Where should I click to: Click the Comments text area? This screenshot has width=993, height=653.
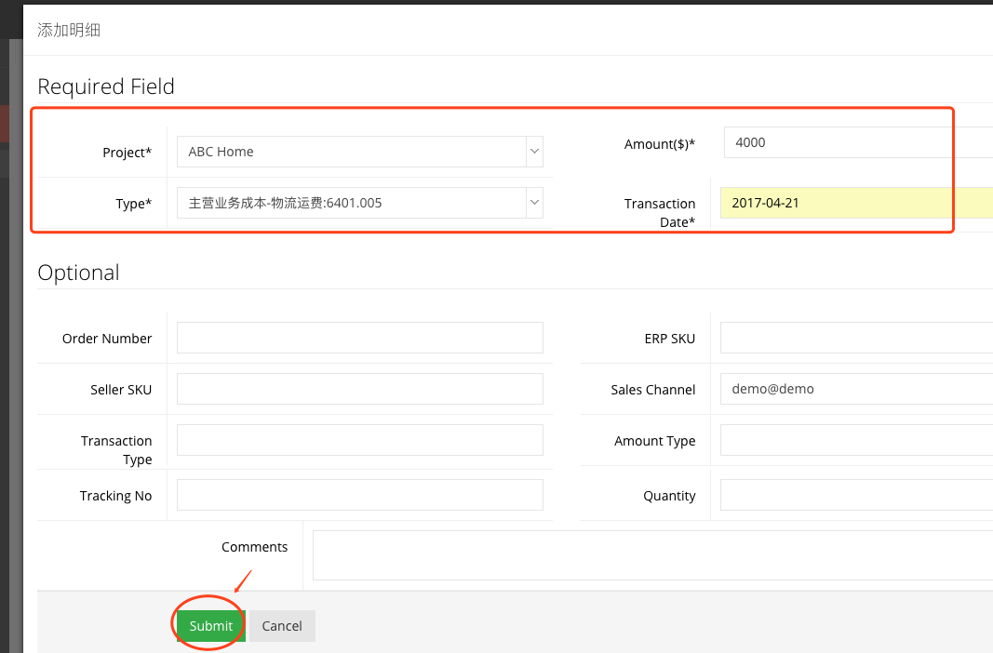pyautogui.click(x=653, y=555)
